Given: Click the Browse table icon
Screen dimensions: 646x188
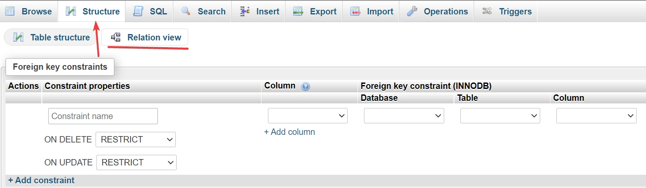Looking at the screenshot, I should [10, 11].
